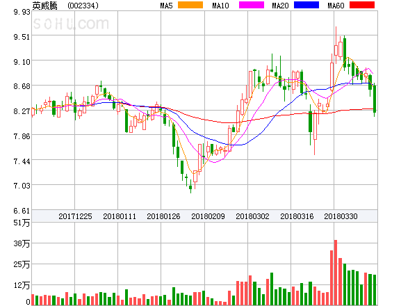This screenshot has height=306, width=417.
Task: Click the 7.03 price axis label
Action: tap(22, 186)
